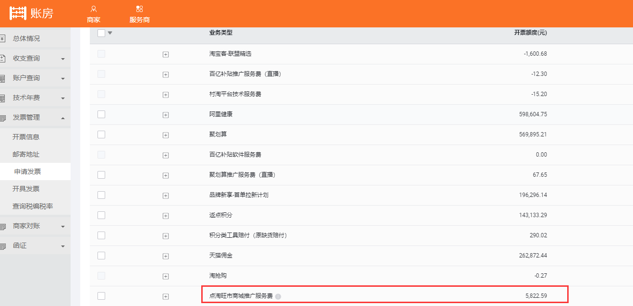Check the 点淘旺市商城推广服务费 row checkbox
The image size is (633, 306).
101,296
